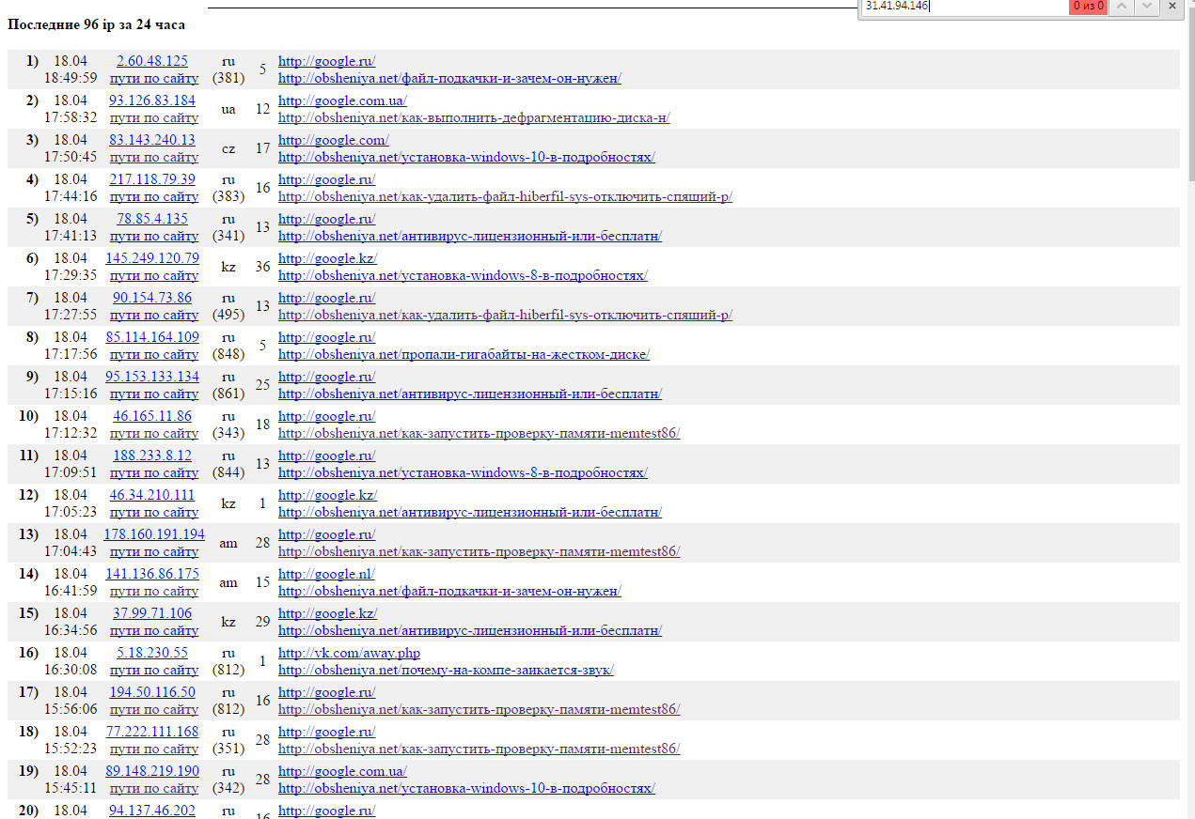Click region code (495) in row 7
The width and height of the screenshot is (1195, 819).
pos(228,315)
